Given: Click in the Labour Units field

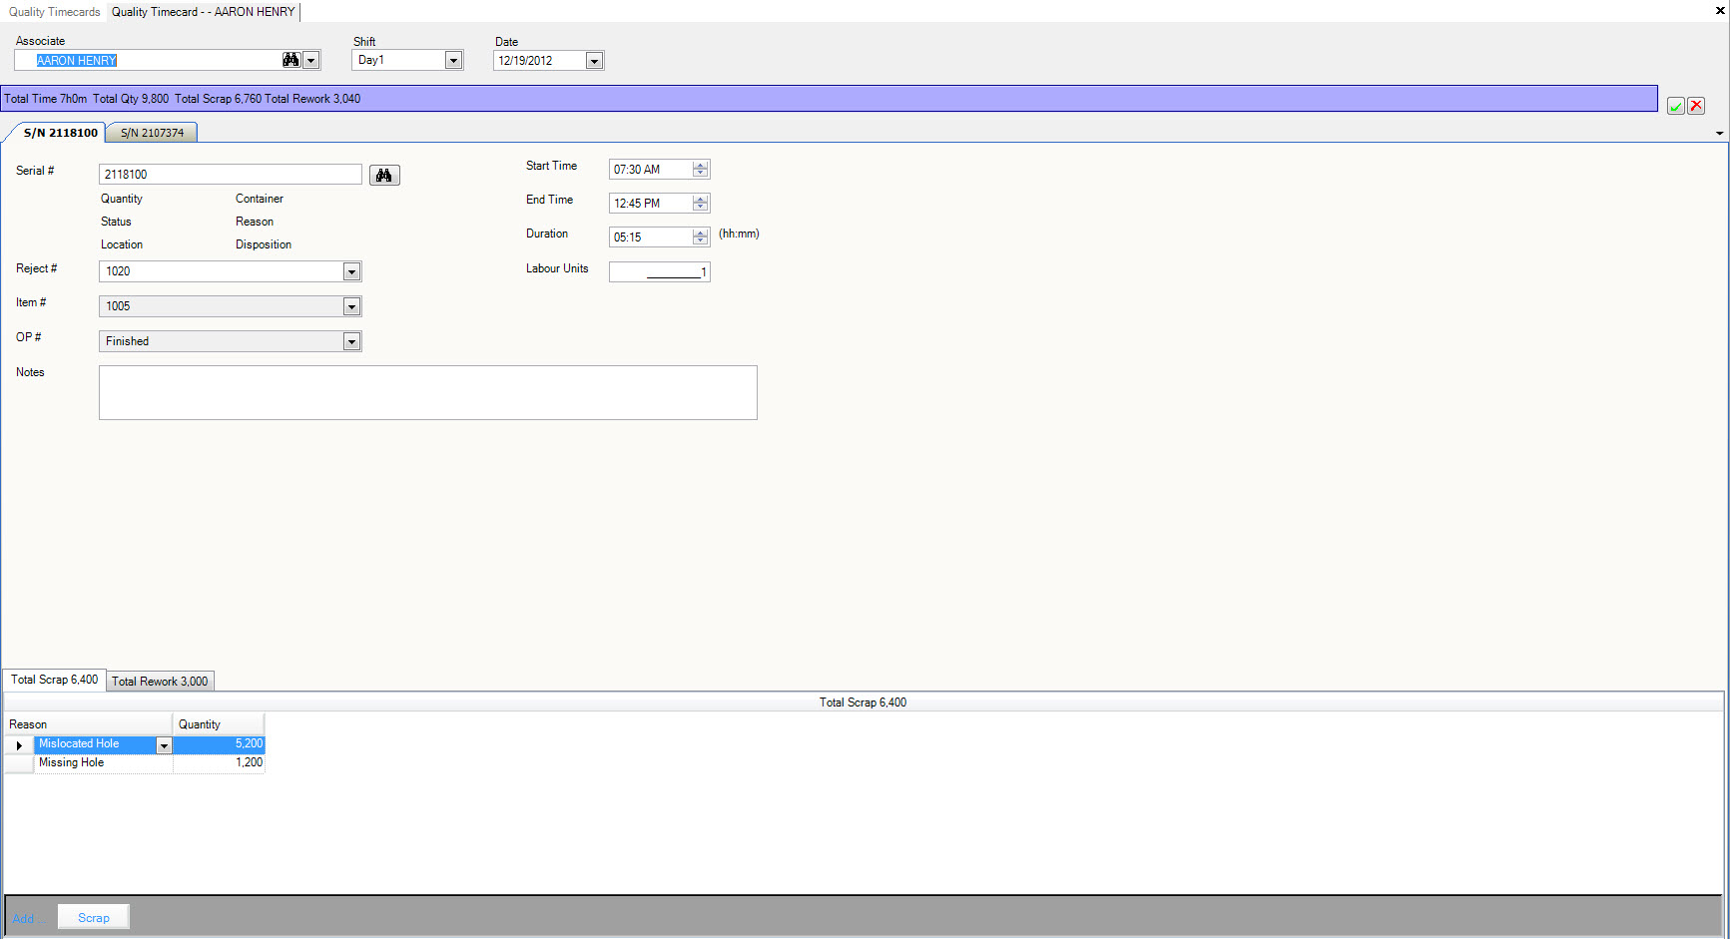Looking at the screenshot, I should [x=660, y=272].
